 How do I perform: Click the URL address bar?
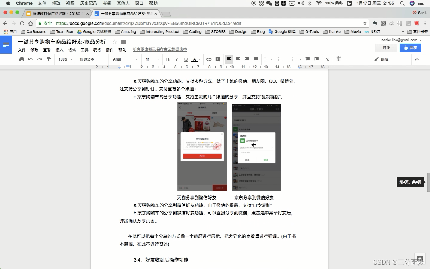202,23
